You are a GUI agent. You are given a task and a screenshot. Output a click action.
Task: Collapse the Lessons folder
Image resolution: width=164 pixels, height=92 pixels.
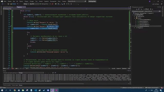(x=135, y=18)
